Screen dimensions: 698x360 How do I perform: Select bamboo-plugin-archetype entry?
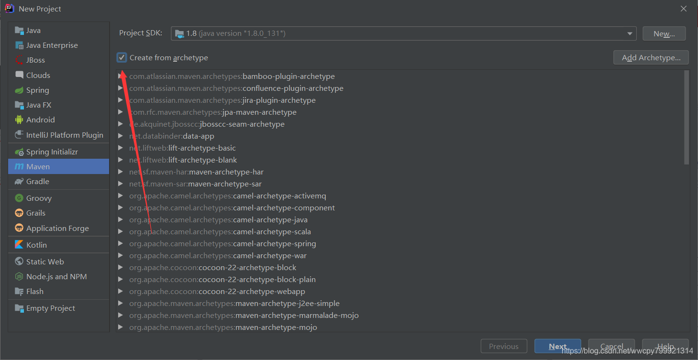(232, 76)
